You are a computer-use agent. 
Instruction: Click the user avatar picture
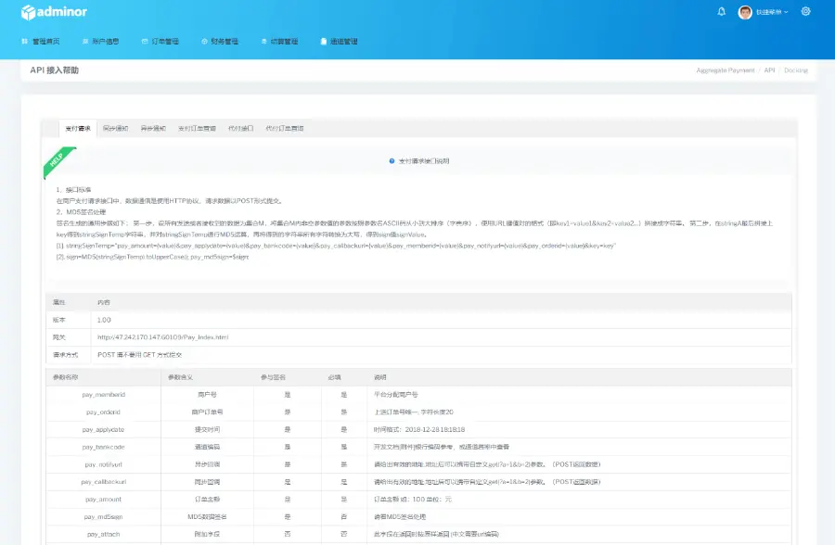pos(745,12)
